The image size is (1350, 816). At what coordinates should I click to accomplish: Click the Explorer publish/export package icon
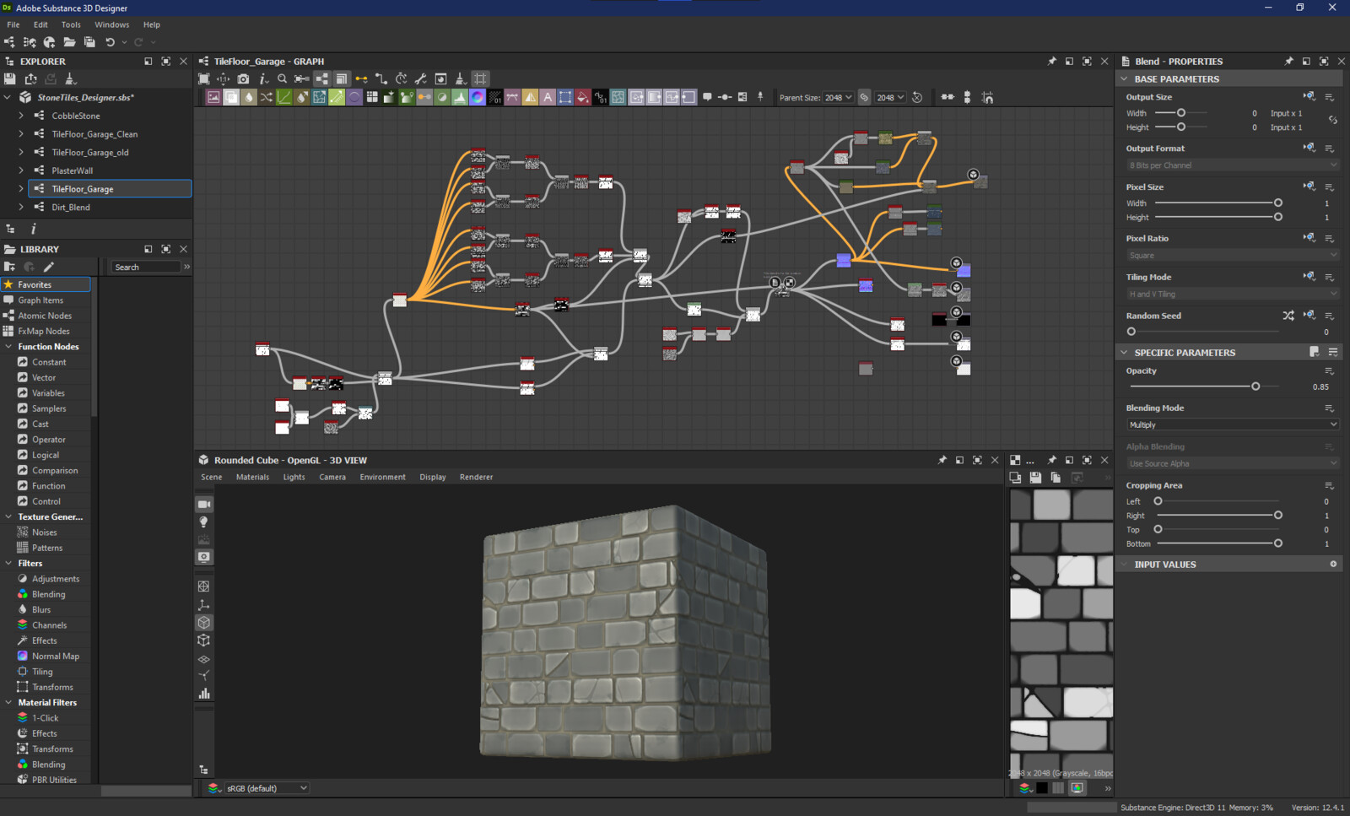30,78
